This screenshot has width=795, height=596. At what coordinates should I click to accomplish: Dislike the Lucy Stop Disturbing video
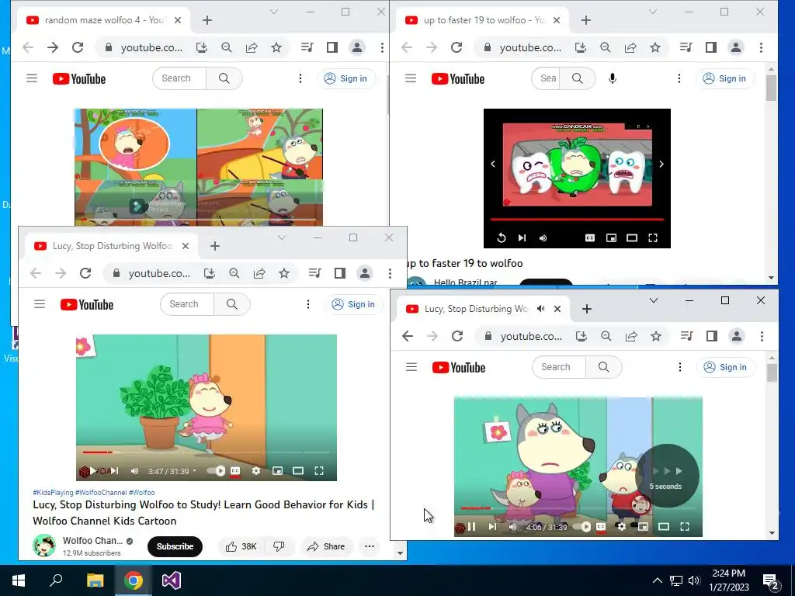point(279,546)
